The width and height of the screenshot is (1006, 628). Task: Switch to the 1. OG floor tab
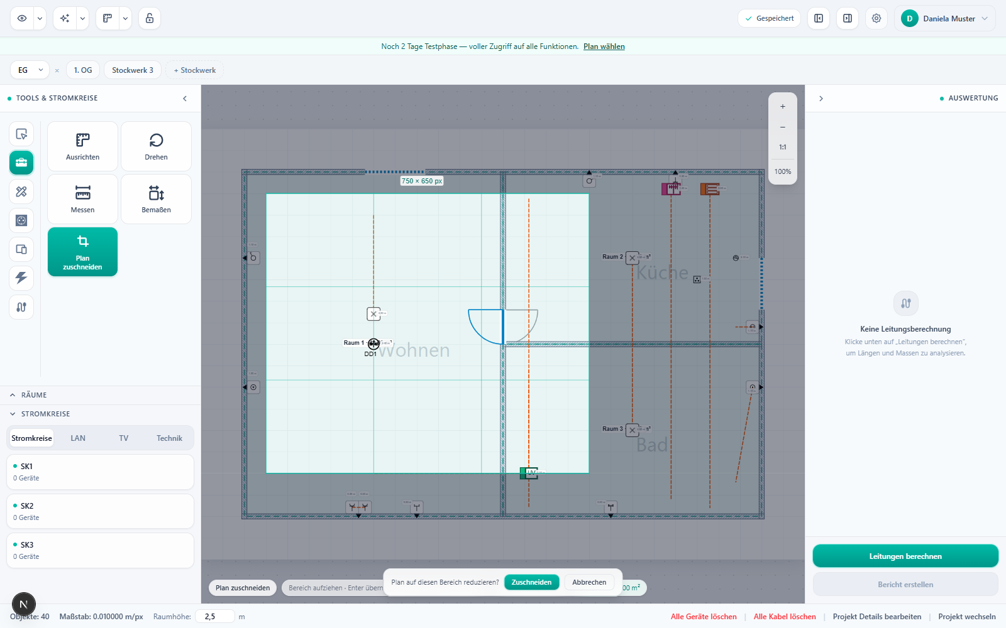pyautogui.click(x=83, y=70)
